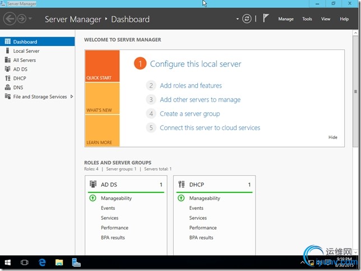Launch Edge browser from taskbar
The image size is (361, 271).
42,263
